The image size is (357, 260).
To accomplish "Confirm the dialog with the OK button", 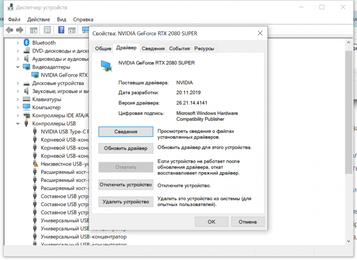I will pos(211,222).
